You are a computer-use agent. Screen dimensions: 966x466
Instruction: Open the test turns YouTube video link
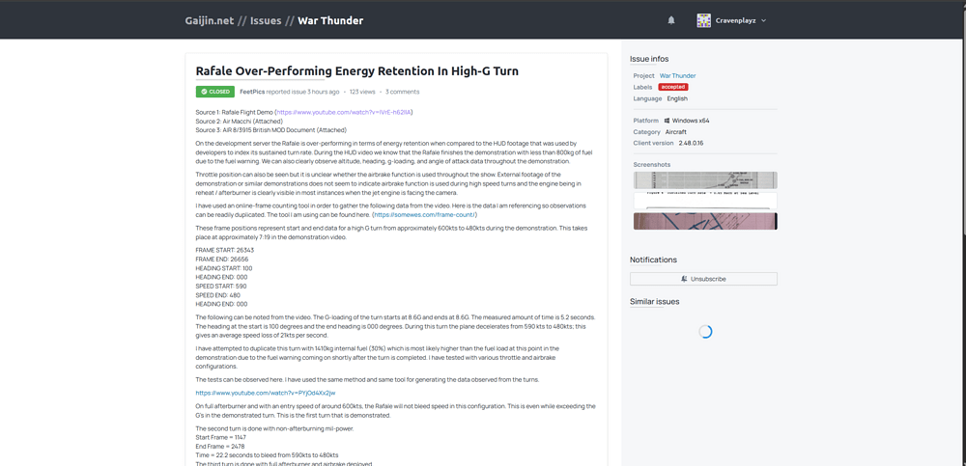point(266,393)
